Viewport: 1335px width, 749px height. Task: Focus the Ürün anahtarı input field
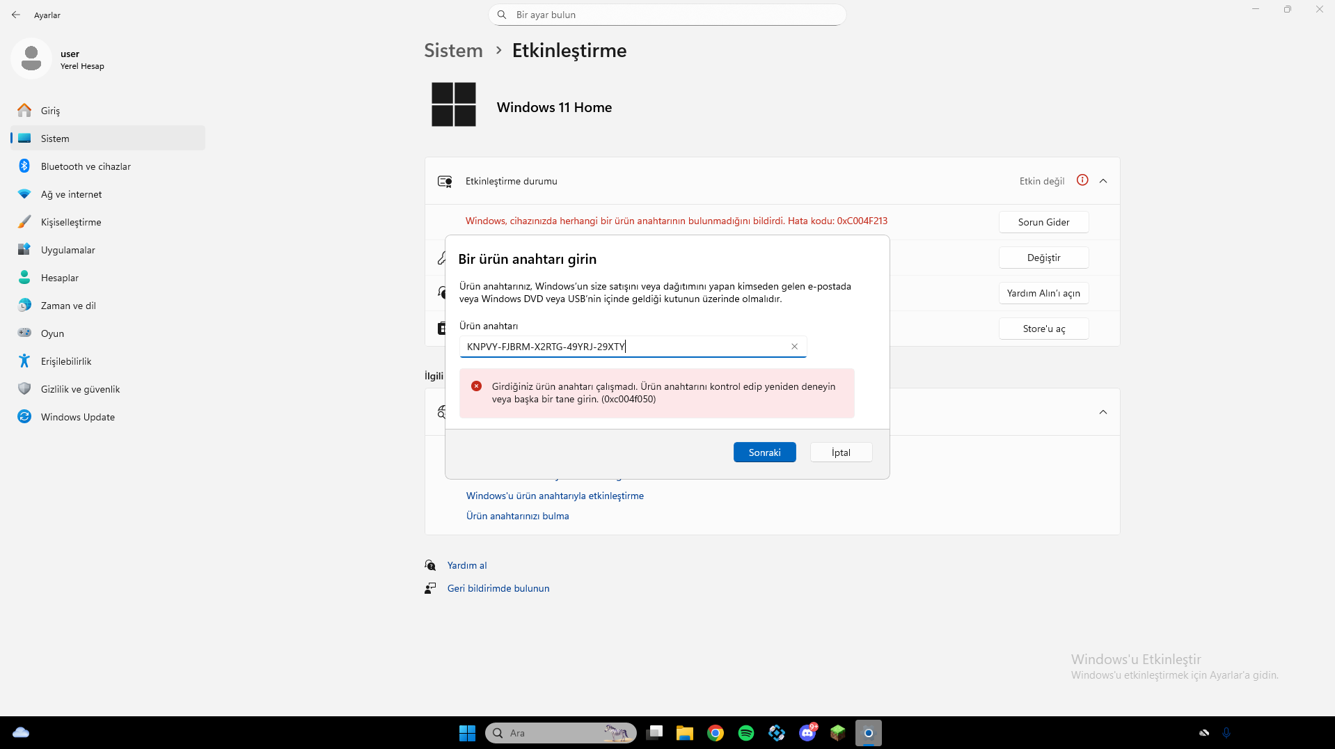tap(633, 347)
